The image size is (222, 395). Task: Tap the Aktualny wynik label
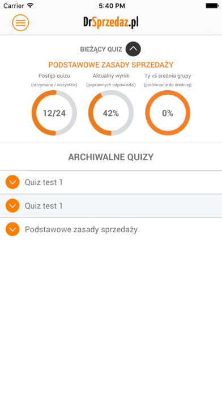point(111,76)
